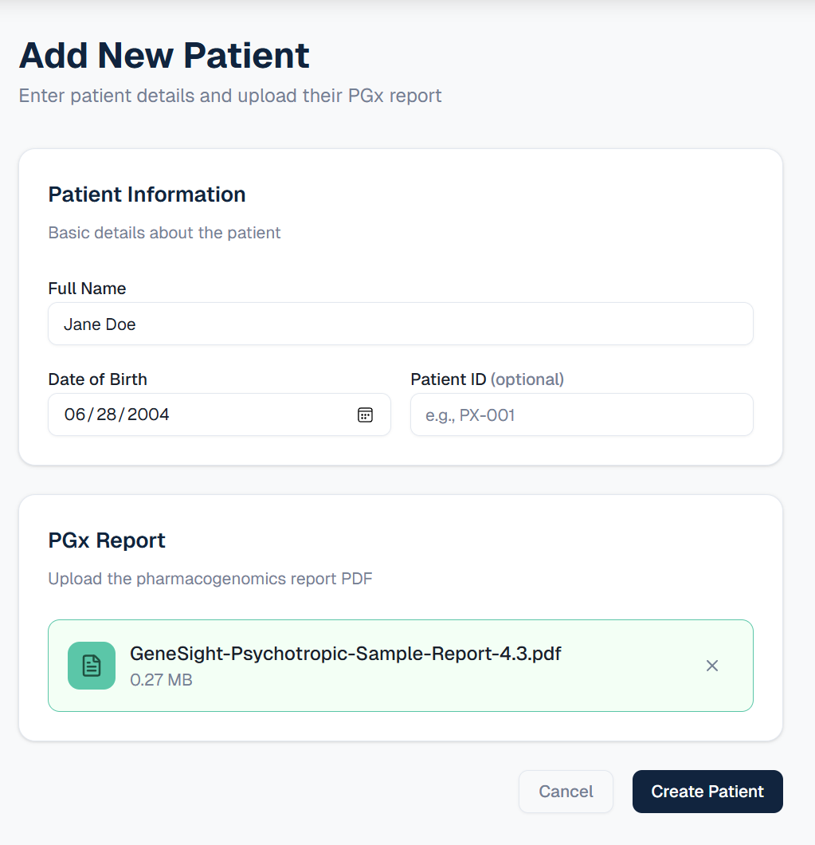This screenshot has width=815, height=845.
Task: Click the Patient ID label
Action: click(x=487, y=379)
